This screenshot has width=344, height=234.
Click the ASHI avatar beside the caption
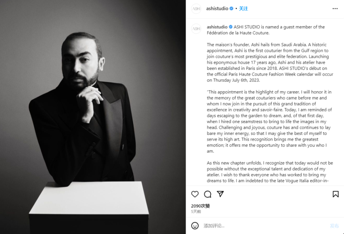(196, 29)
